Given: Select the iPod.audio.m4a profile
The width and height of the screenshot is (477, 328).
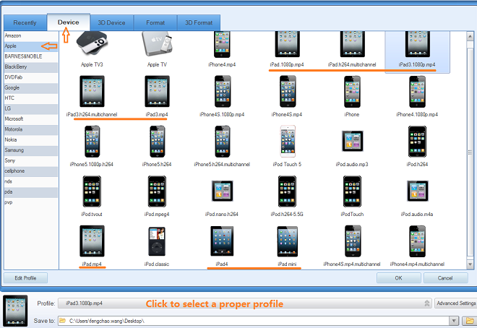Looking at the screenshot, I should pyautogui.click(x=418, y=191).
